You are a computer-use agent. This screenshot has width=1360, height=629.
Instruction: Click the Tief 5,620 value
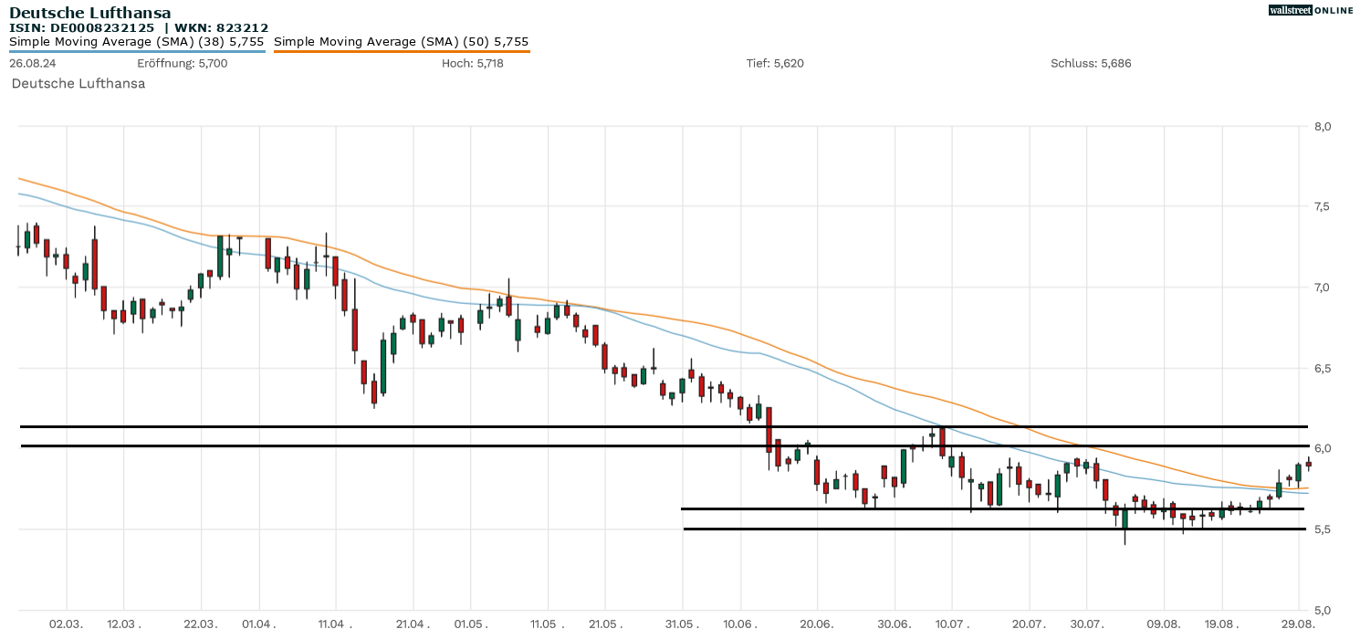775,63
